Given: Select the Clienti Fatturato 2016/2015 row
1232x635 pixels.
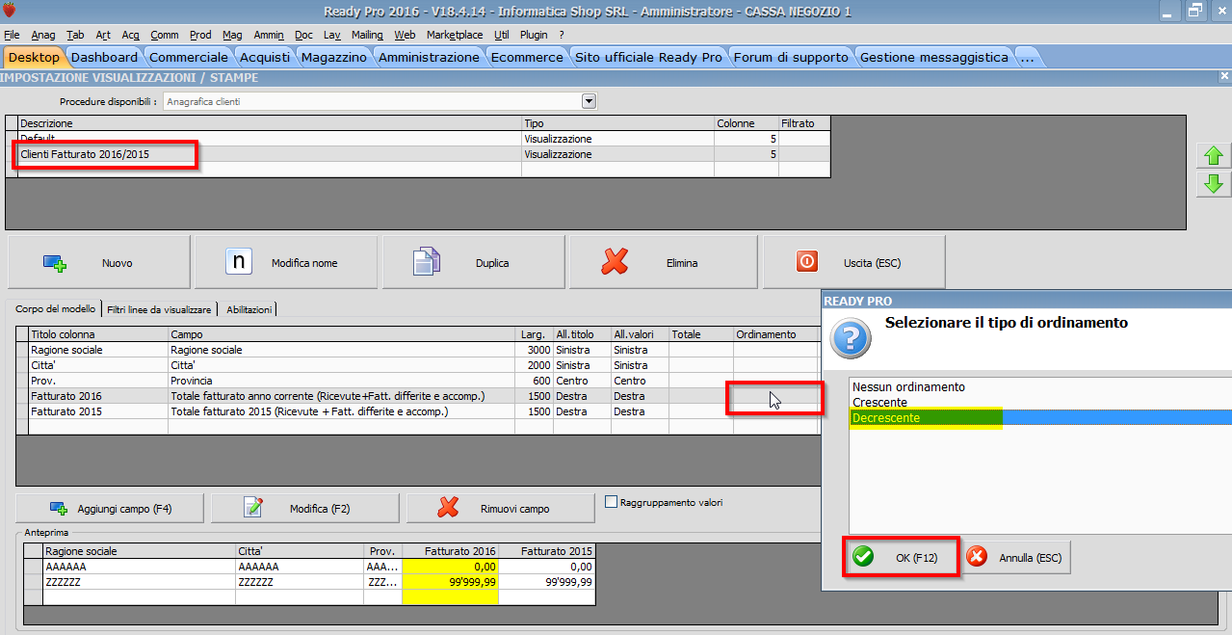Looking at the screenshot, I should pos(85,154).
